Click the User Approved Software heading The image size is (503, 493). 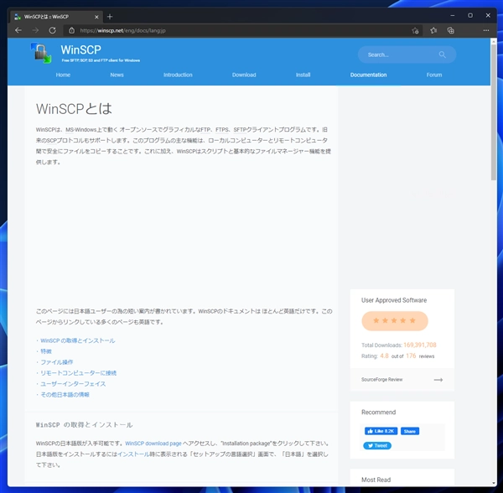pyautogui.click(x=394, y=300)
